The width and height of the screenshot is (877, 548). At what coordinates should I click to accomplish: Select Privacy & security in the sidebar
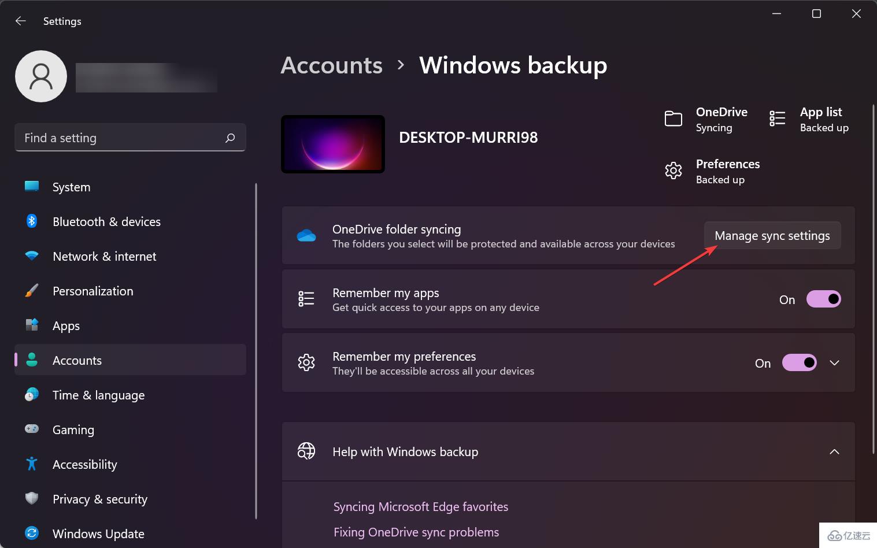tap(131, 499)
